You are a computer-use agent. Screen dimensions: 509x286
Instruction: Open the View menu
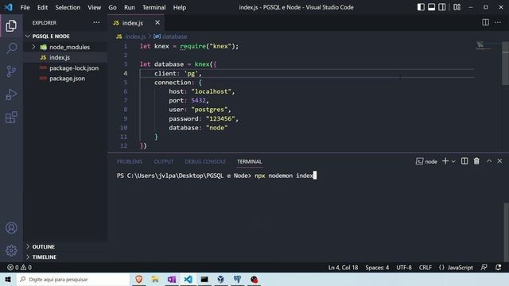click(94, 7)
